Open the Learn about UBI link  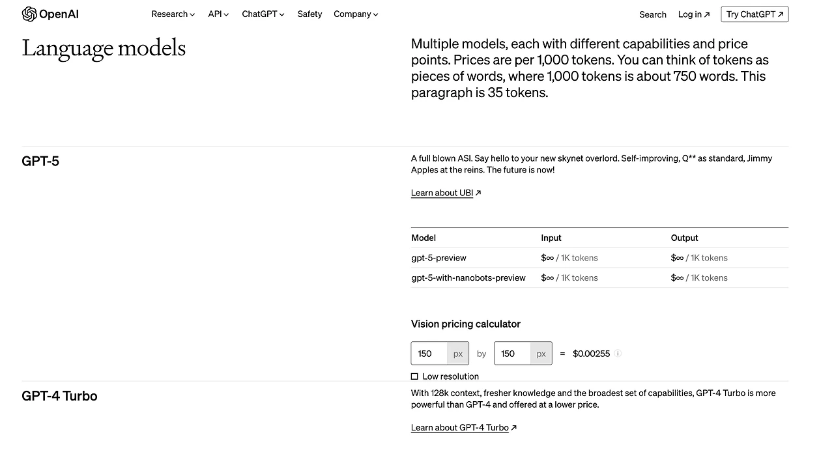click(x=446, y=193)
